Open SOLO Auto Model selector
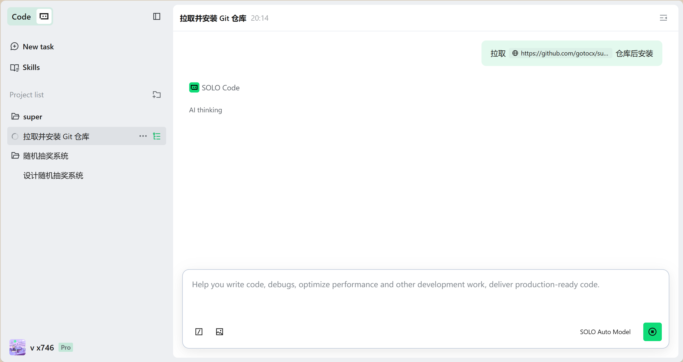 point(605,332)
